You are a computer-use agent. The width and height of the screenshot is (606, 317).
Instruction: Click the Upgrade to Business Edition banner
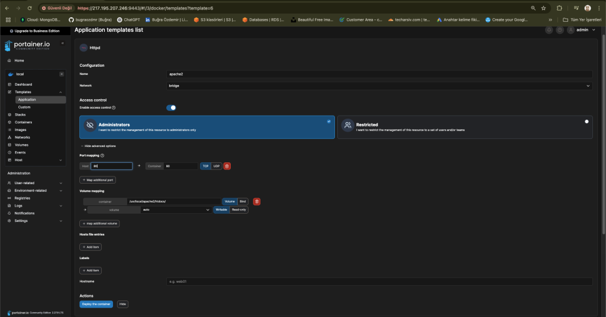pyautogui.click(x=35, y=31)
